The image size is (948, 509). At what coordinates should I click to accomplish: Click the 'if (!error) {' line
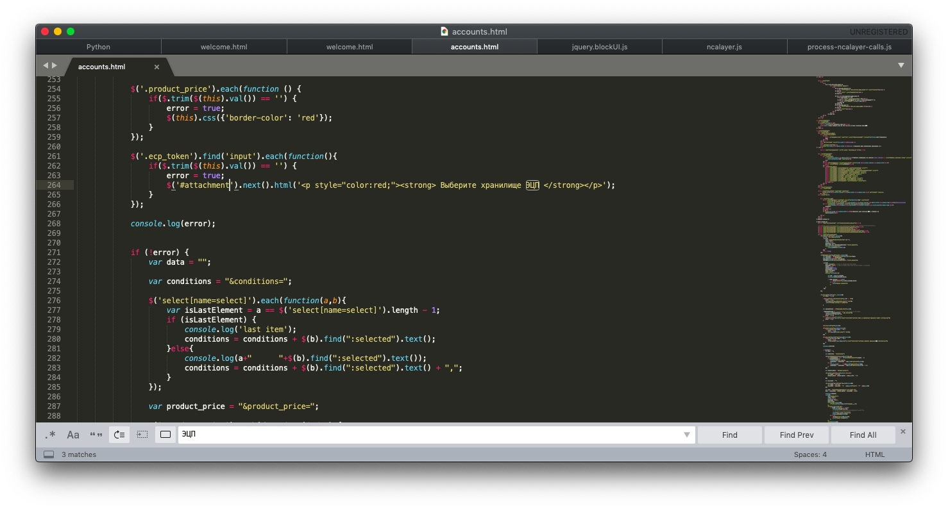pyautogui.click(x=160, y=253)
